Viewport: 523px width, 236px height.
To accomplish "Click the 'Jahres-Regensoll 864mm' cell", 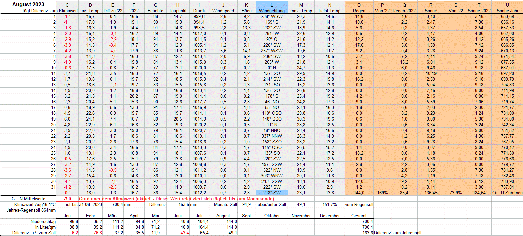I will (x=28, y=210).
